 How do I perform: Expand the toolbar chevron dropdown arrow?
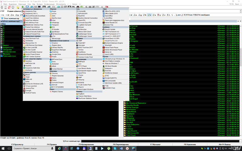[102, 7]
